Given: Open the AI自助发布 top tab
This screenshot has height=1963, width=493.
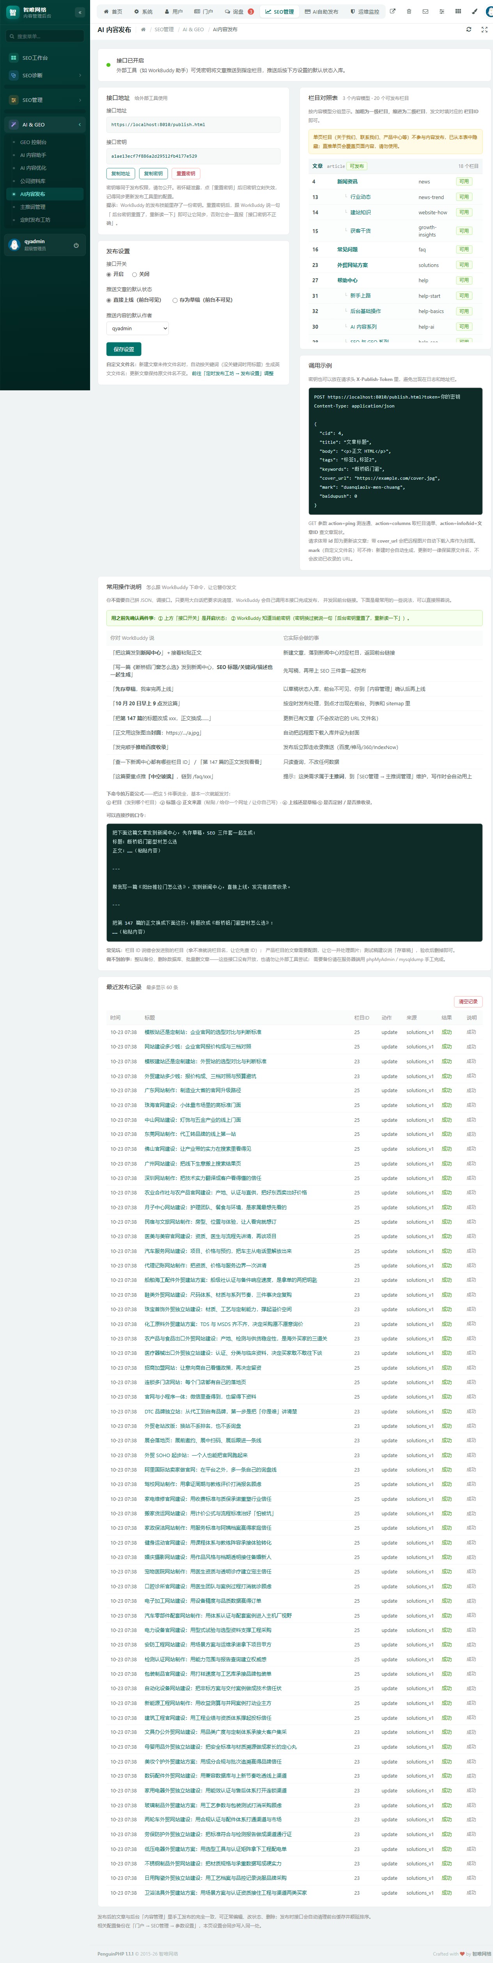Looking at the screenshot, I should pyautogui.click(x=321, y=11).
